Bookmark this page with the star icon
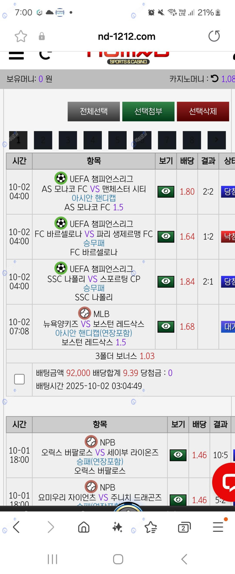This screenshot has width=235, height=574. [21, 36]
